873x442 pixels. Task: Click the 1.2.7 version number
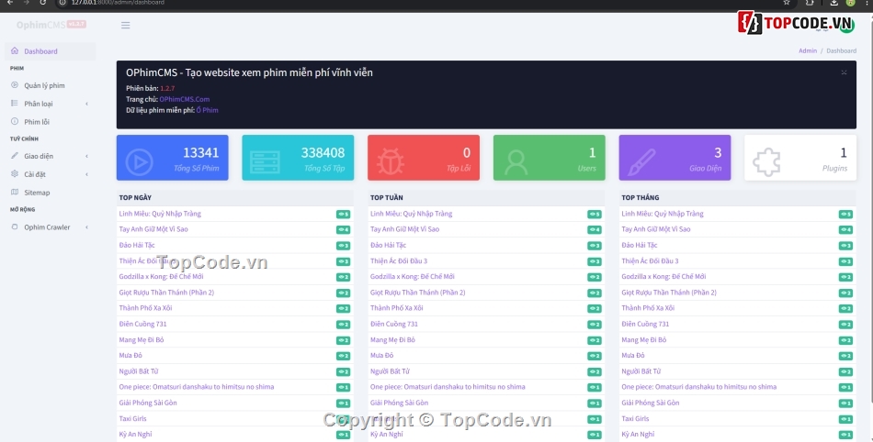click(167, 88)
